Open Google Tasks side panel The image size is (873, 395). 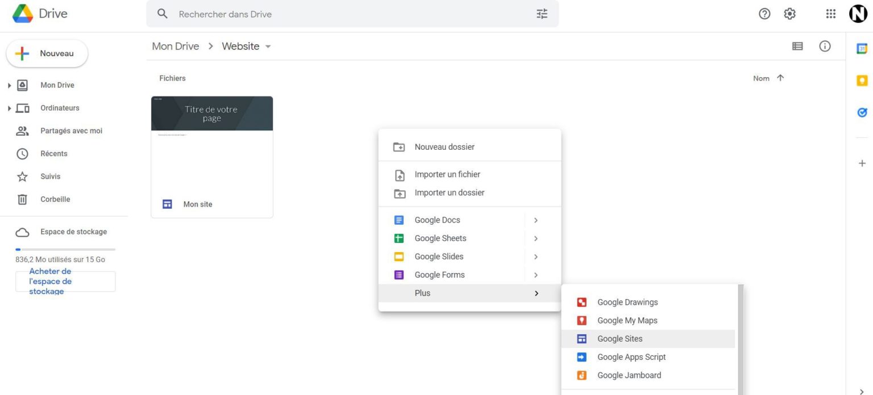pos(862,112)
